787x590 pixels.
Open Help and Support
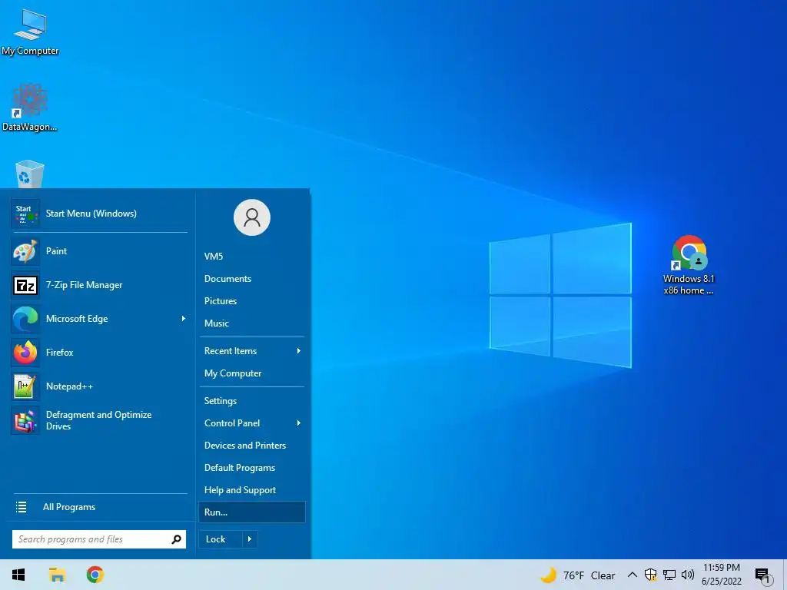click(x=252, y=490)
